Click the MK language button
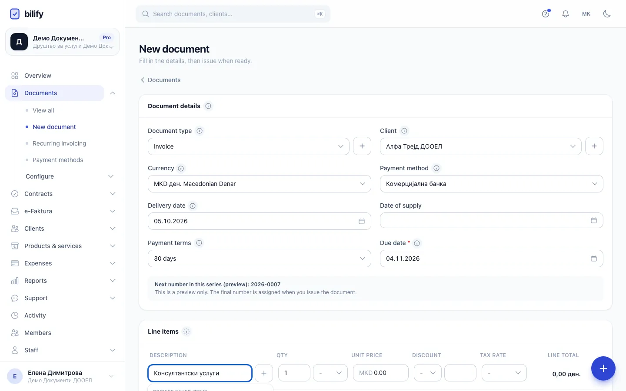The width and height of the screenshot is (626, 391). pos(586,14)
